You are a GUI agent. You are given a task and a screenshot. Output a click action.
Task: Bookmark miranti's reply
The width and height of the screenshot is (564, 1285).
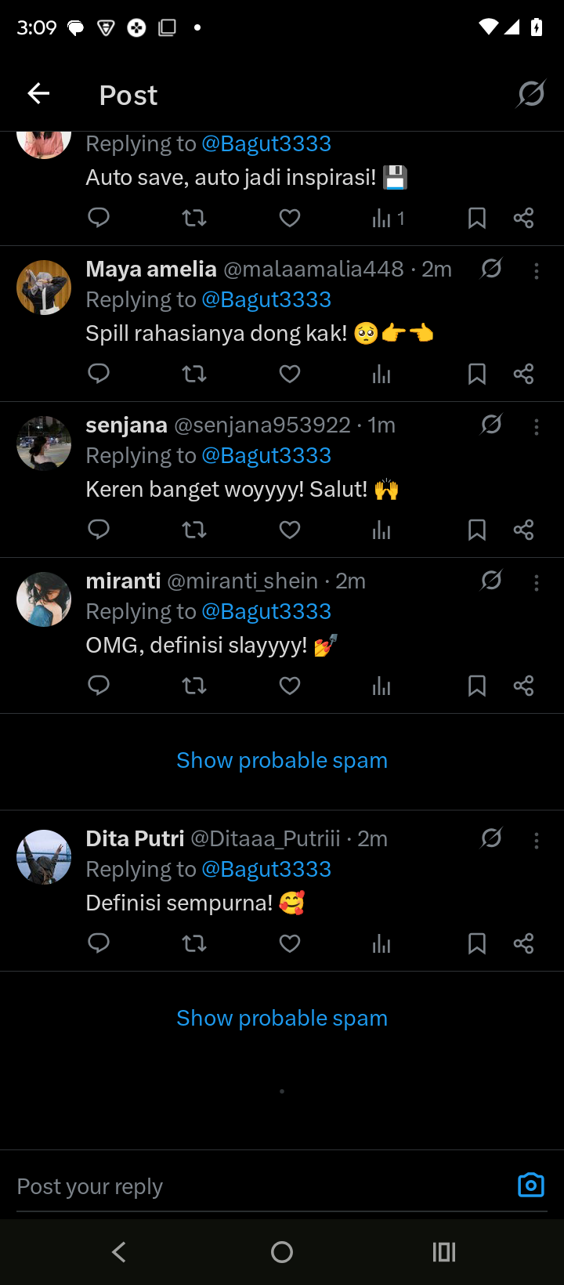(x=476, y=686)
